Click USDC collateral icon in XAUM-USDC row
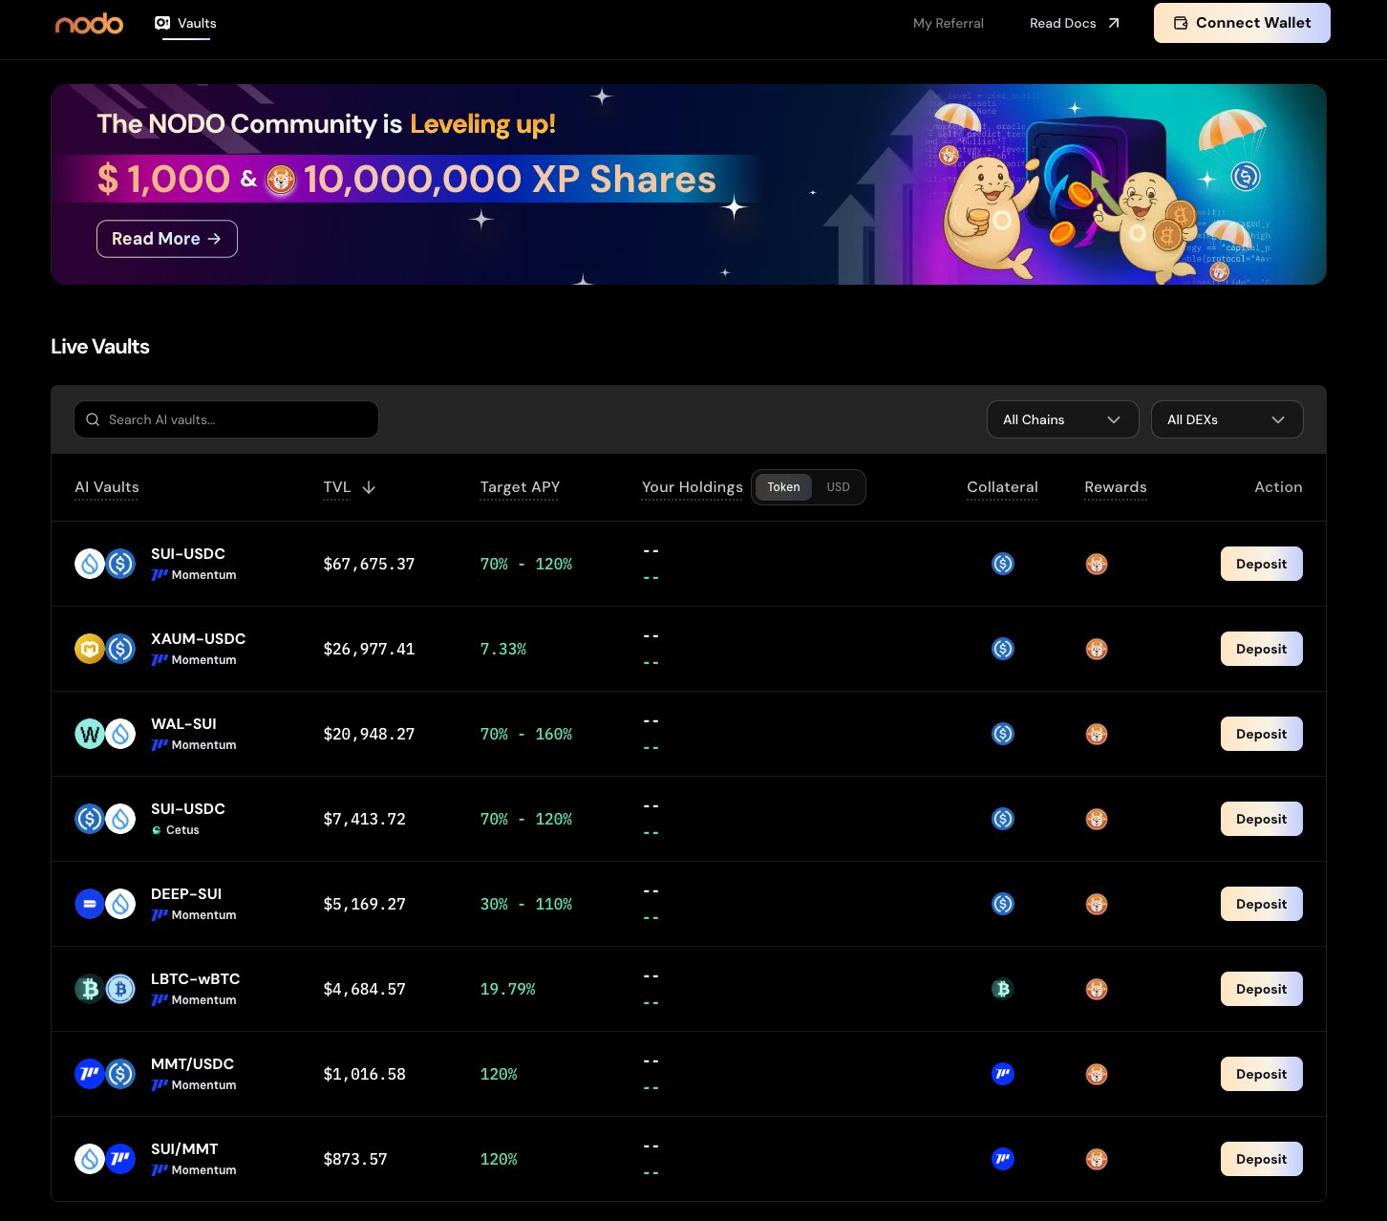Viewport: 1387px width, 1221px height. coord(1003,649)
